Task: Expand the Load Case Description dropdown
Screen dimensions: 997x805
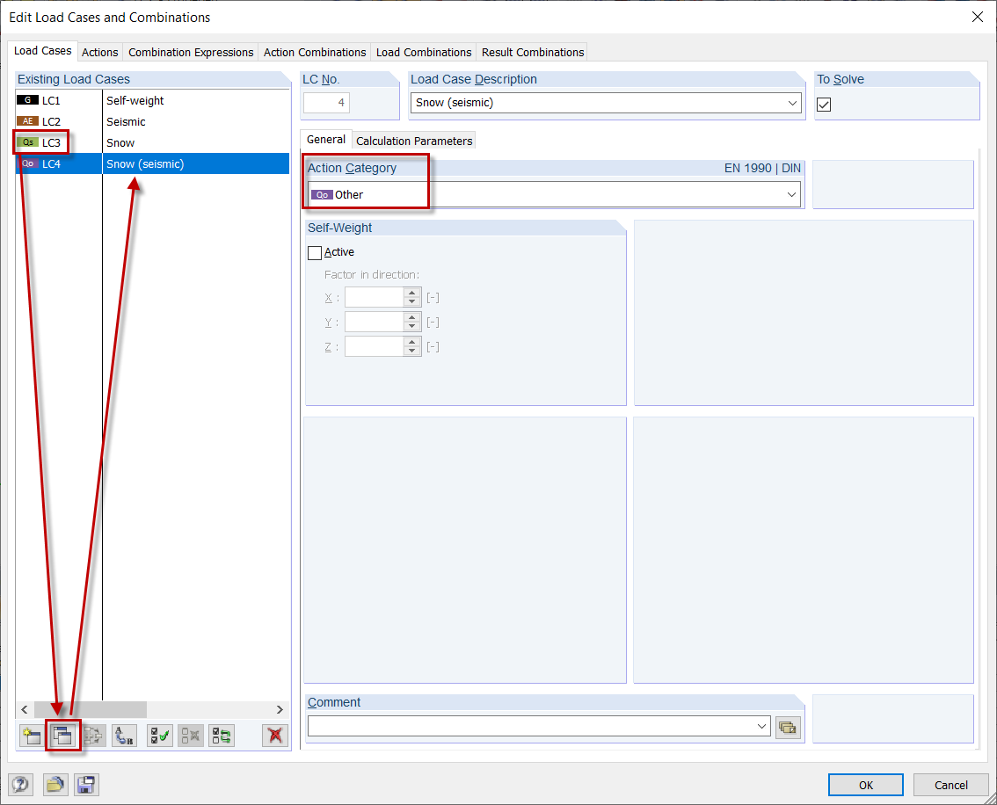Action: click(x=792, y=103)
